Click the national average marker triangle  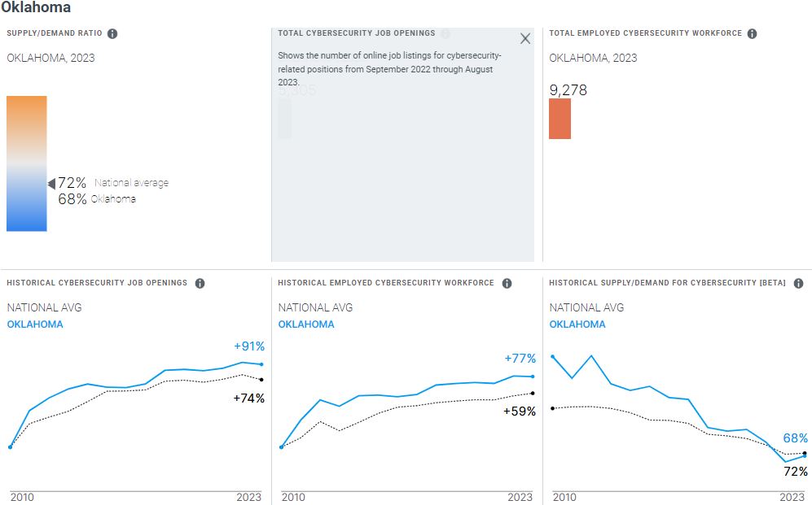click(51, 184)
